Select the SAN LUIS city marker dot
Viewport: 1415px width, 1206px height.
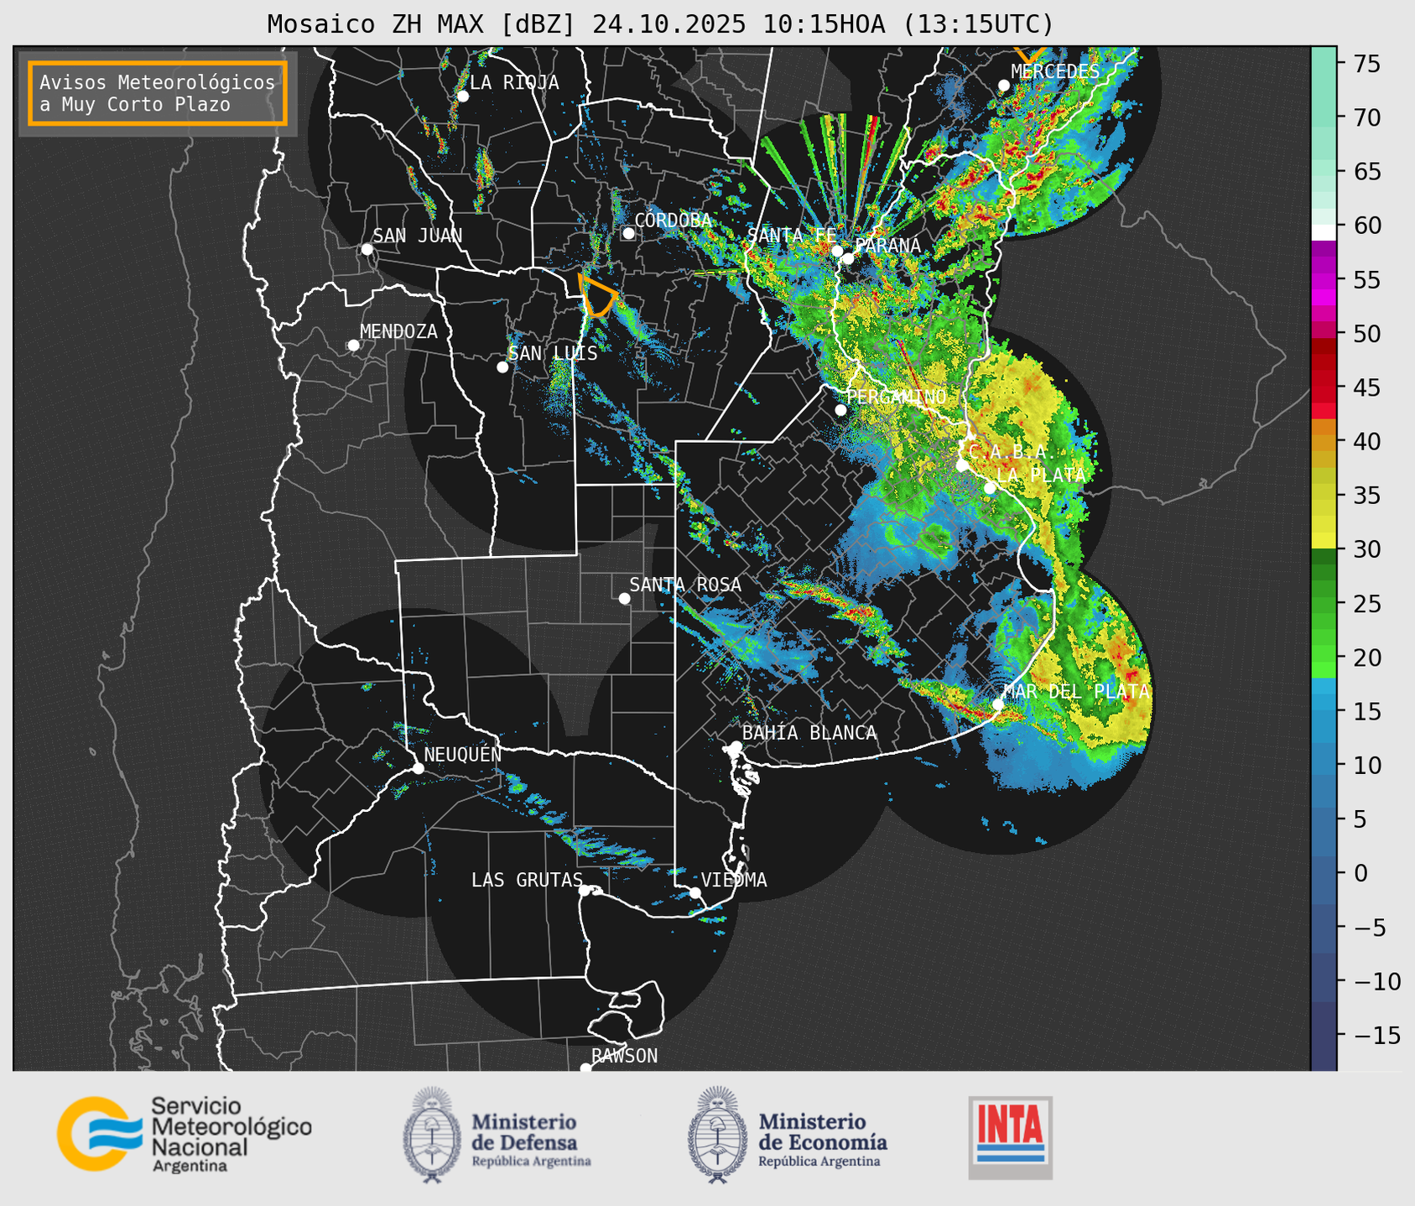coord(502,367)
